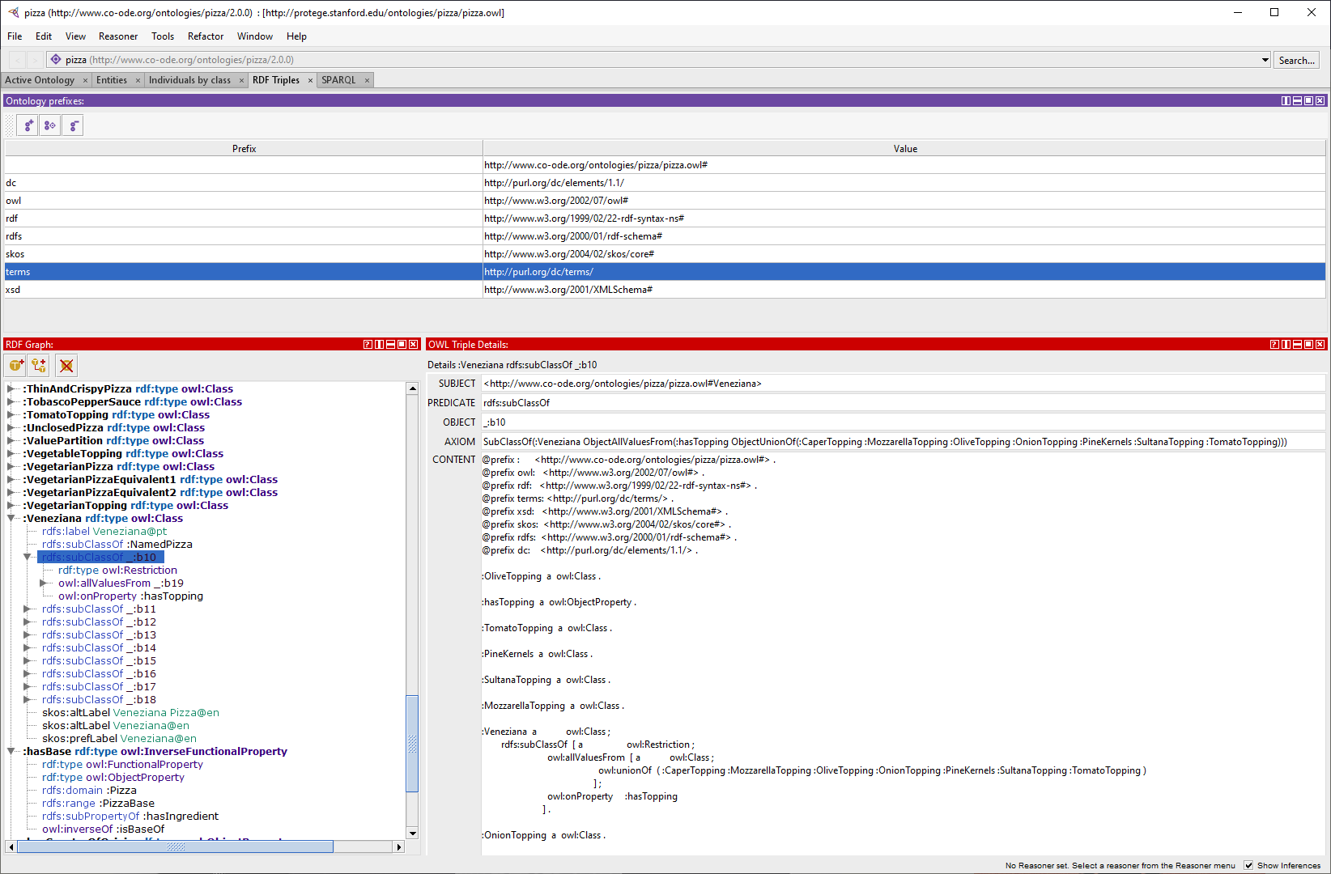The width and height of the screenshot is (1331, 874).
Task: Split RDF Graph view vertically
Action: (x=379, y=345)
